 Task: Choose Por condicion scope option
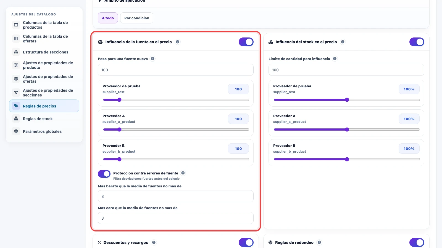coord(137,18)
